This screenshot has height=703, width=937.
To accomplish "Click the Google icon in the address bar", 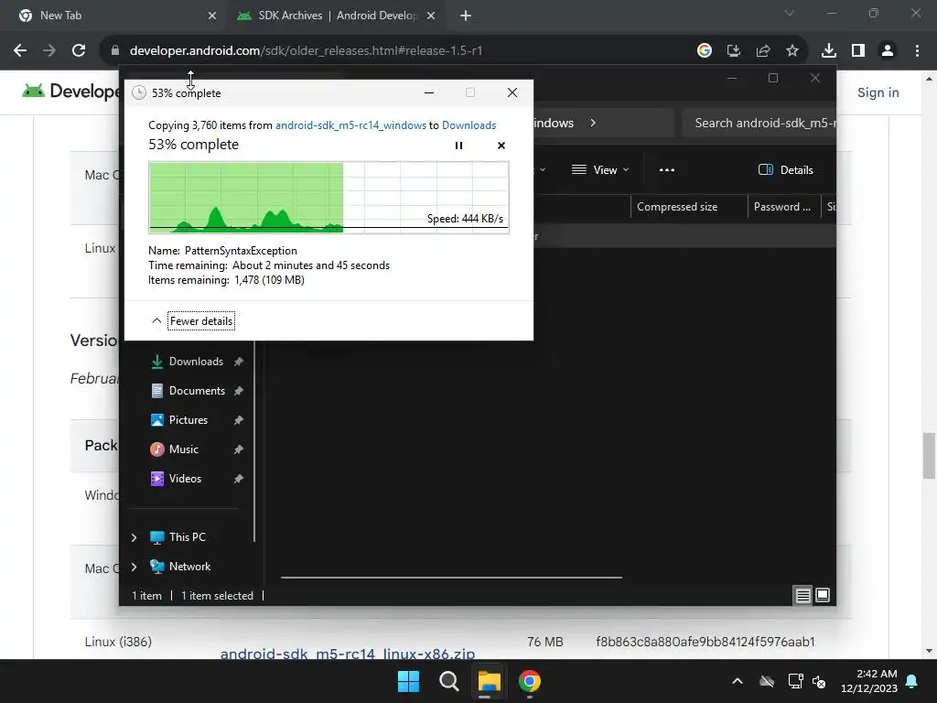I will (x=705, y=51).
